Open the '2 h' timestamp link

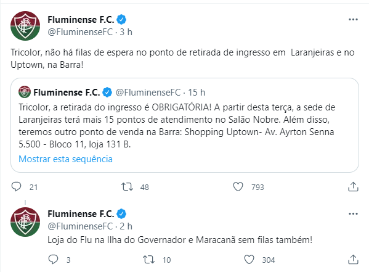pyautogui.click(x=126, y=226)
